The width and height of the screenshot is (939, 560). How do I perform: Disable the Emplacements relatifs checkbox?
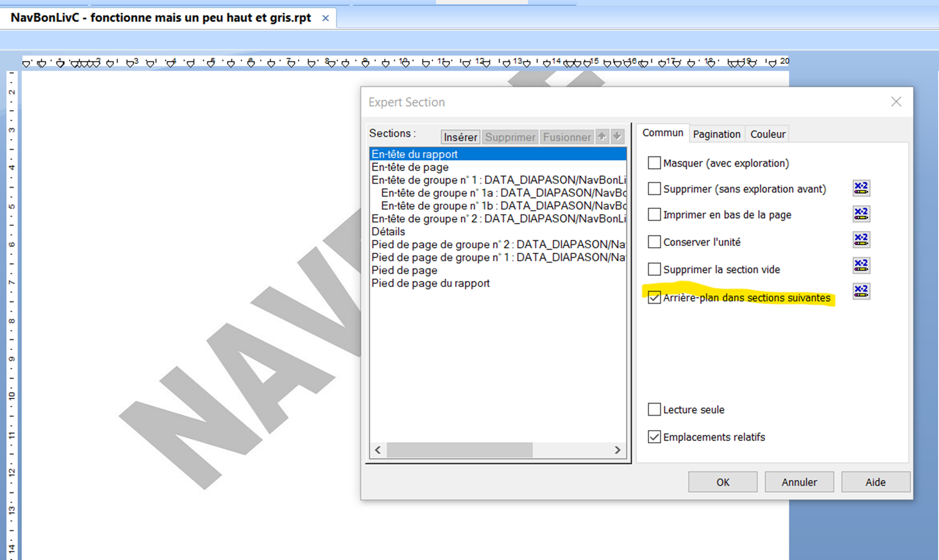click(654, 437)
